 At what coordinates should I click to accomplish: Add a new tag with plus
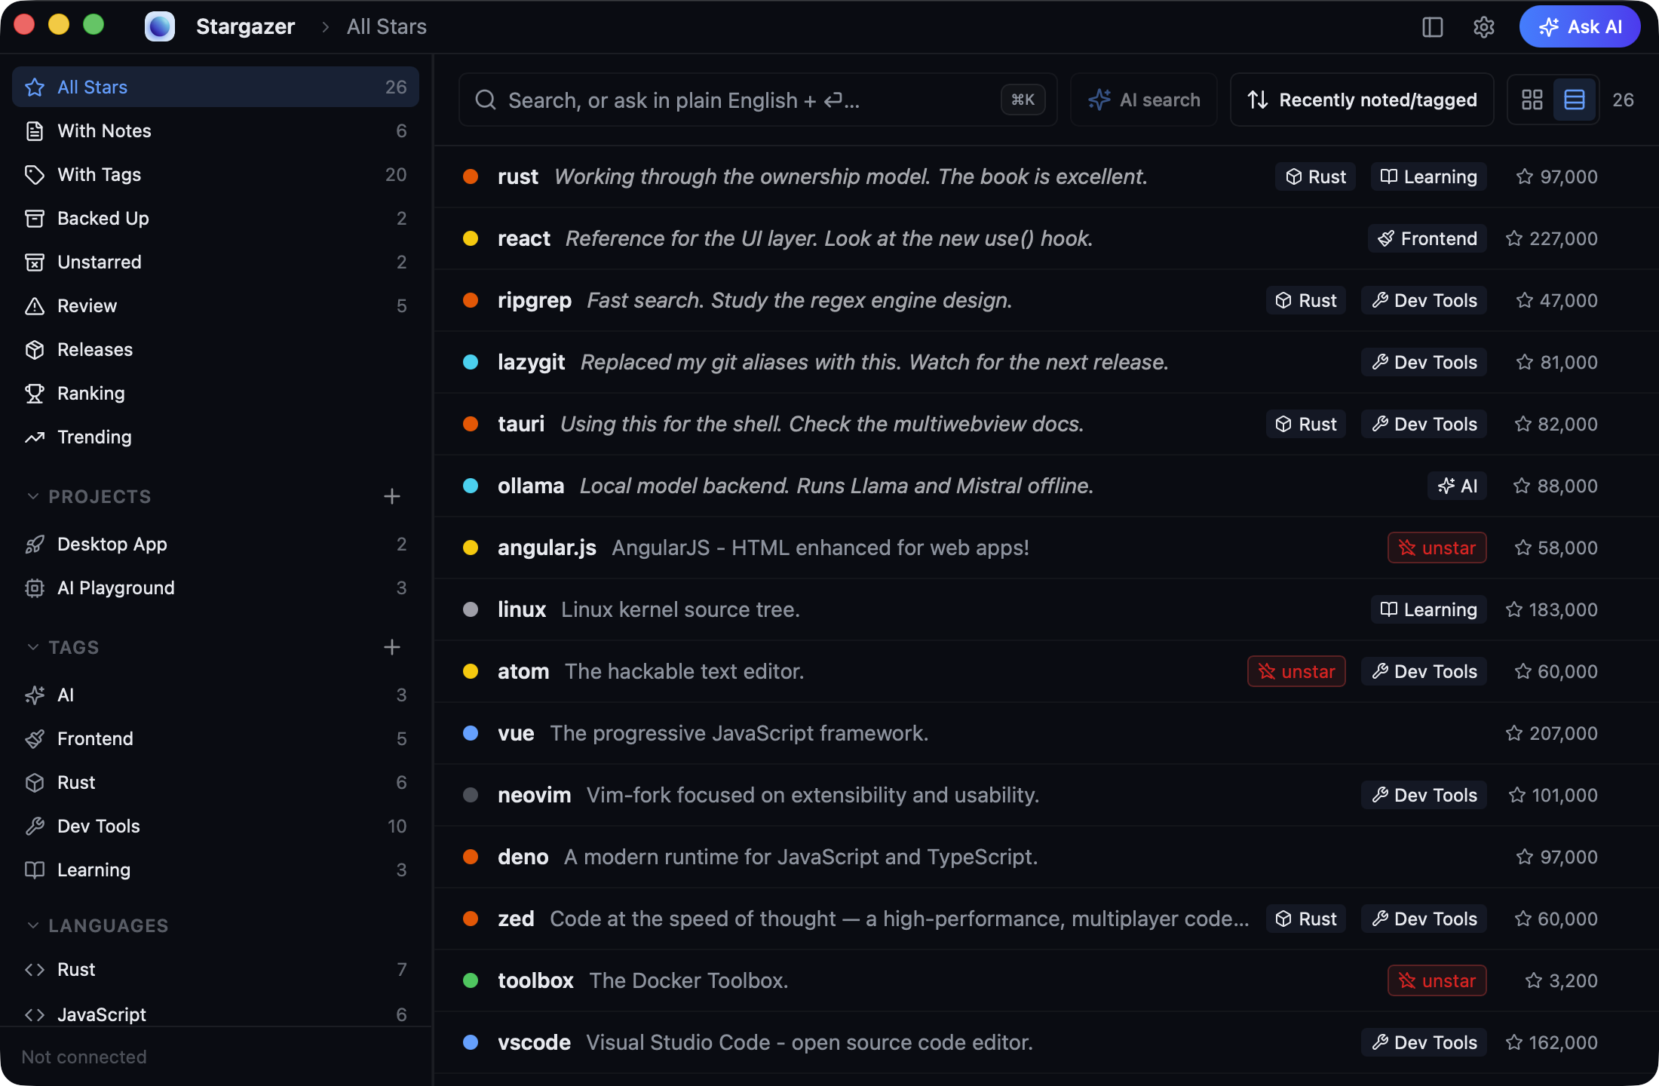point(391,647)
